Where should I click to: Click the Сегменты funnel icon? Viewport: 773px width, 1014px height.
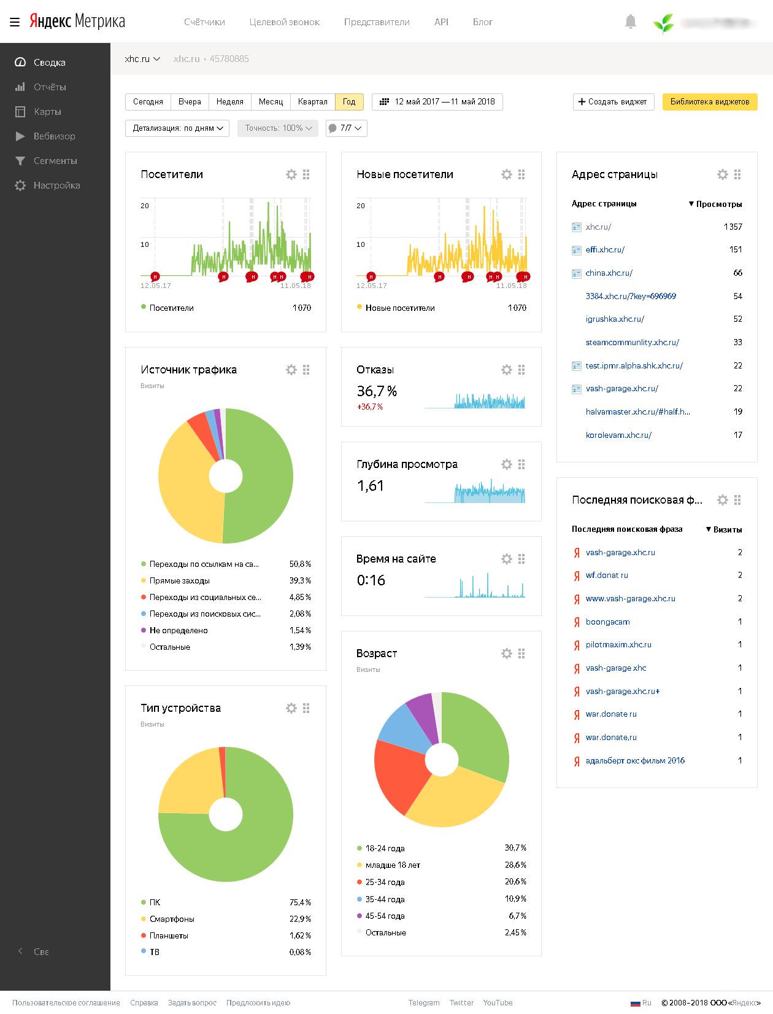coord(20,161)
